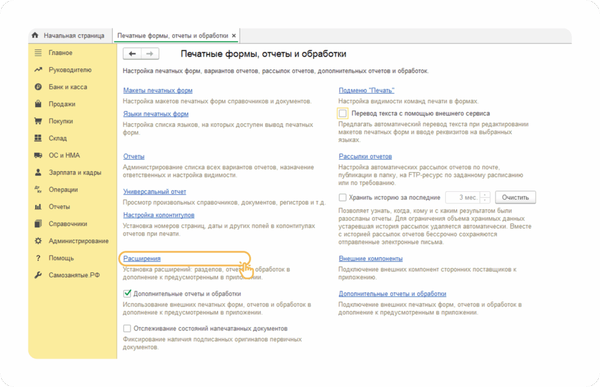
Task: Enable Отслеживание состояний напечатанных документов
Action: (127, 329)
